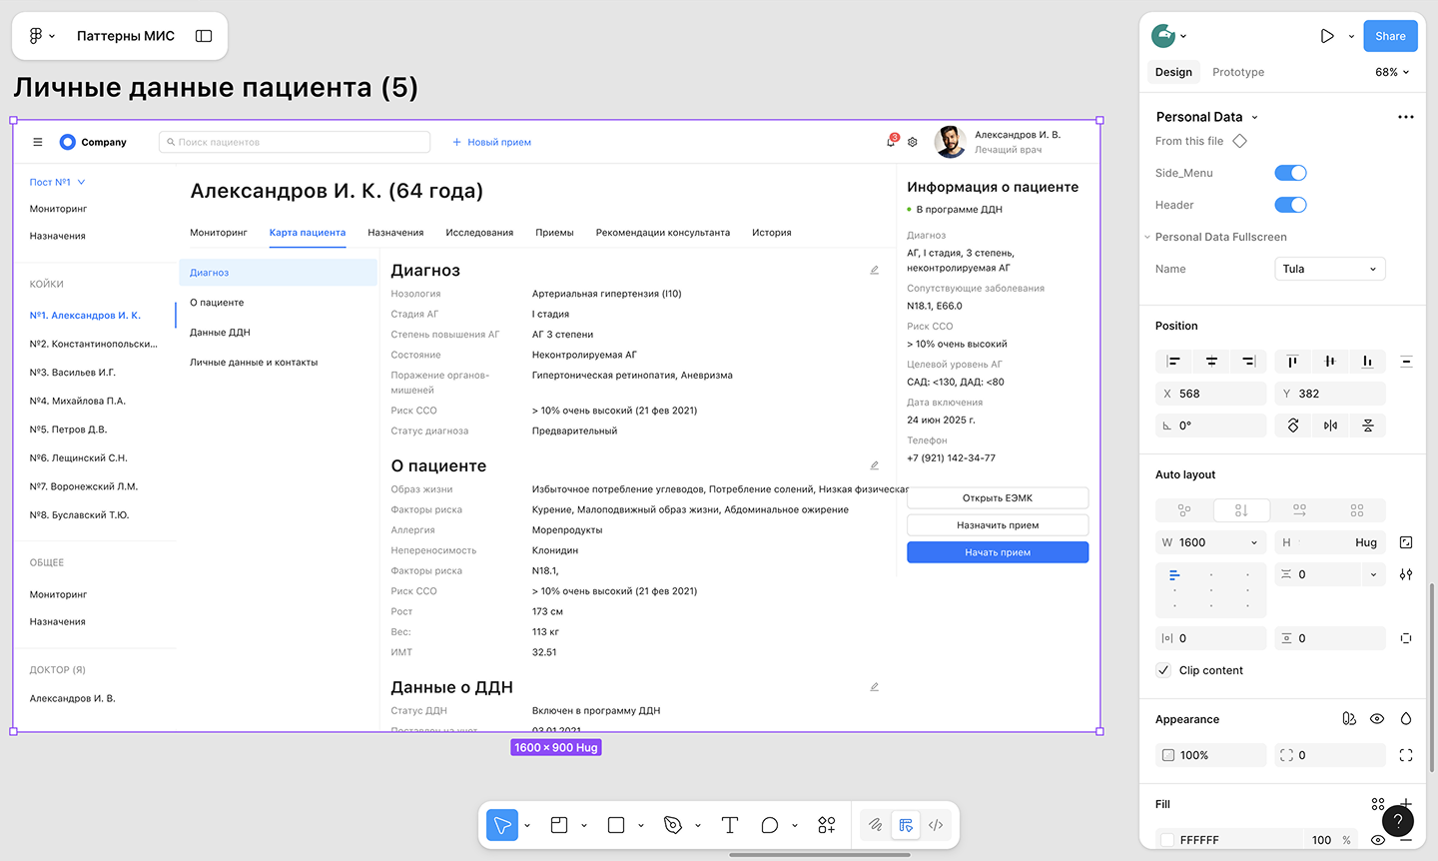
Task: Open Figma help question mark
Action: pyautogui.click(x=1398, y=821)
